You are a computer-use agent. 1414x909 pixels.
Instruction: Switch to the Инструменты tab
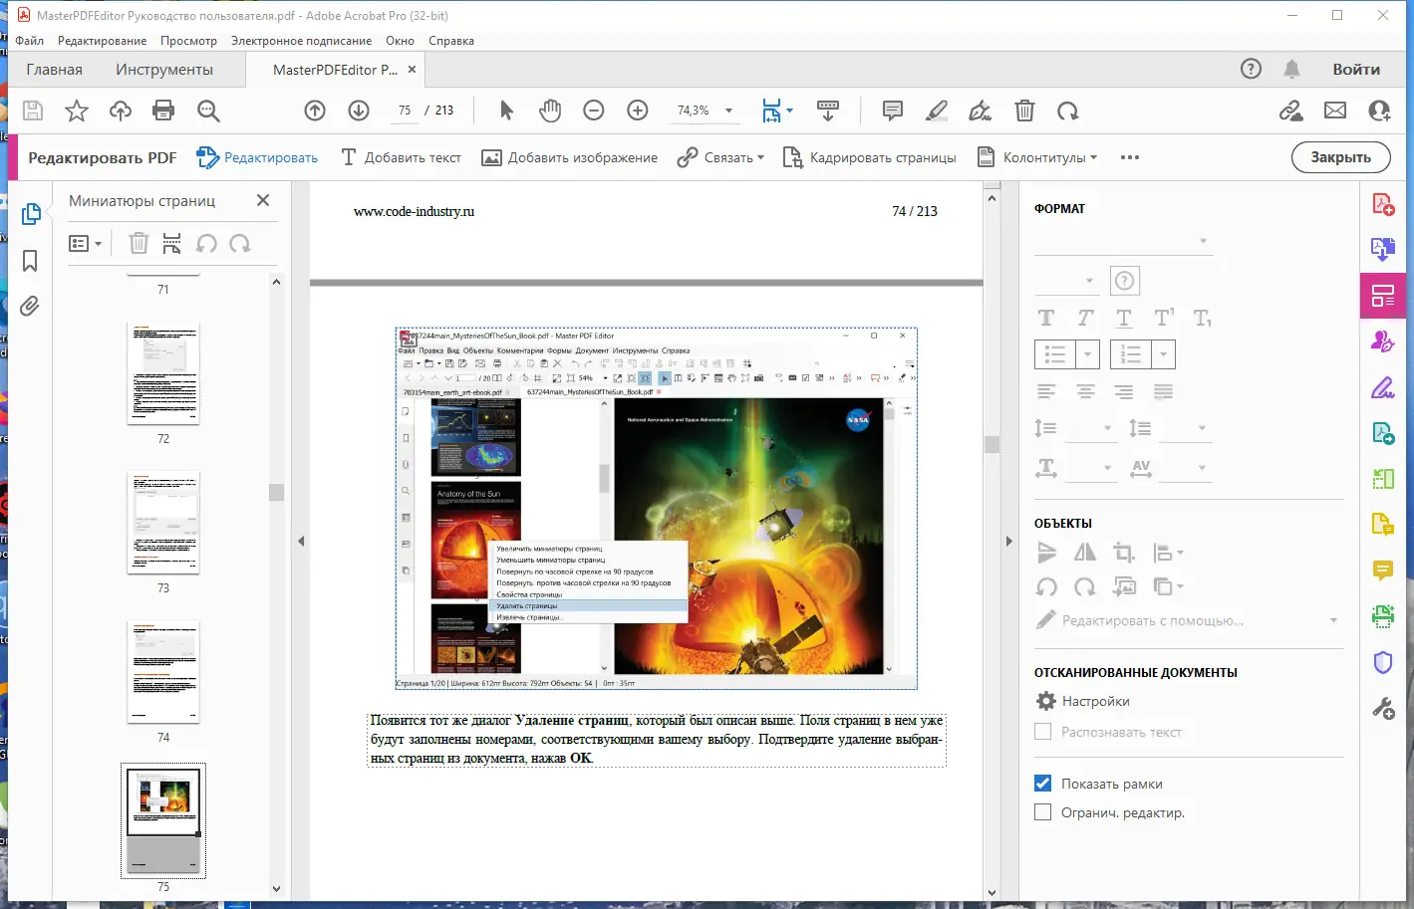click(x=164, y=70)
